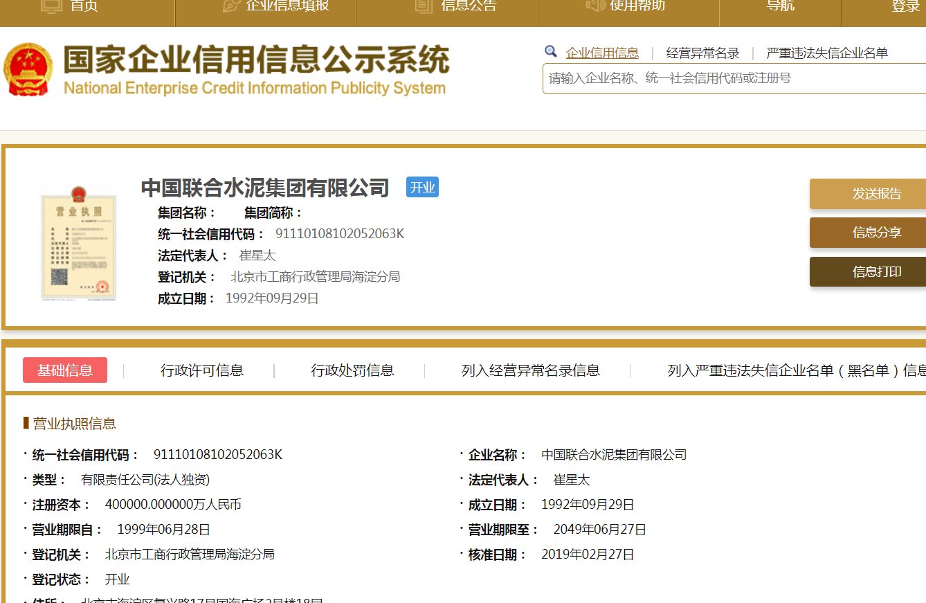Switch to the 行政处罚信息 tab
Viewport: 926px width, 603px height.
pos(352,370)
